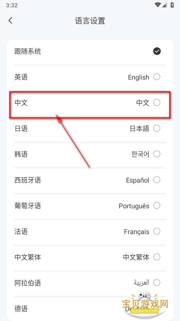
Task: Select the 中文 radio button
Action: click(x=157, y=103)
